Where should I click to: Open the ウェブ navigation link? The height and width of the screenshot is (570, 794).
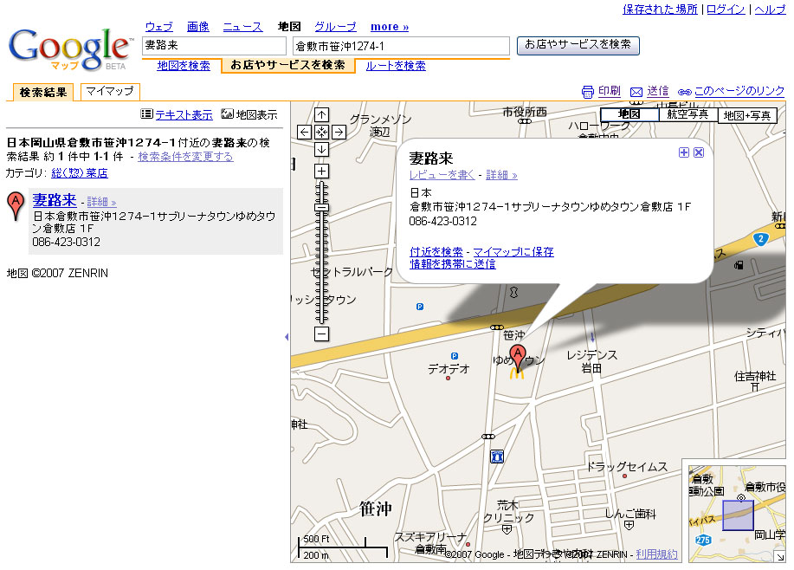pos(159,27)
